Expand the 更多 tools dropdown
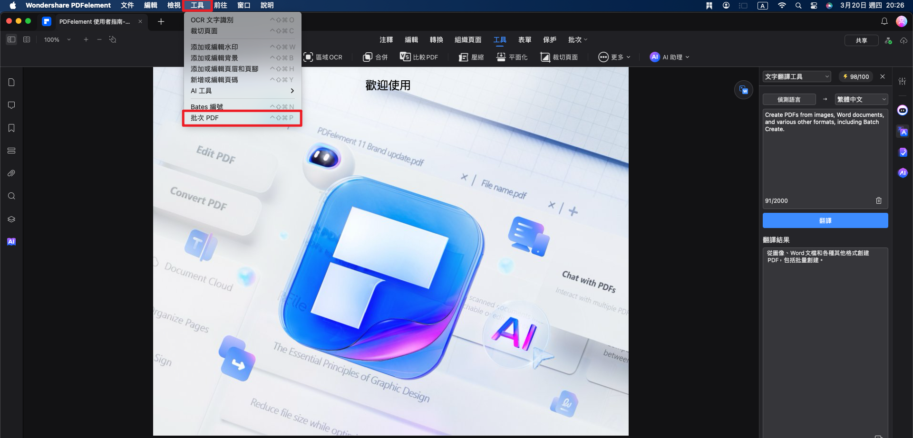This screenshot has height=438, width=913. click(614, 57)
